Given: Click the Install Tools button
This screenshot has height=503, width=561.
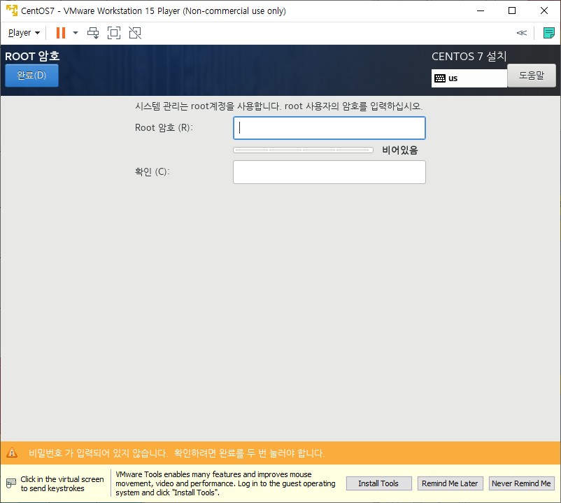Looking at the screenshot, I should pos(378,483).
